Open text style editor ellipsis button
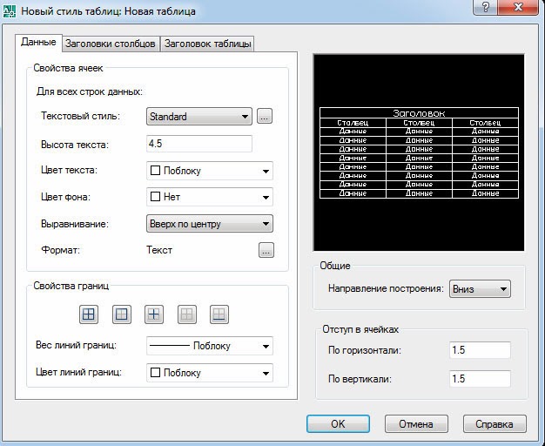The height and width of the screenshot is (446, 545). [265, 116]
